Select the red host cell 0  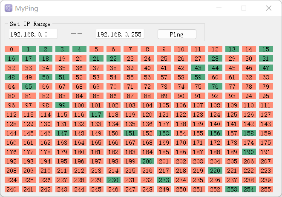[x=12, y=49]
